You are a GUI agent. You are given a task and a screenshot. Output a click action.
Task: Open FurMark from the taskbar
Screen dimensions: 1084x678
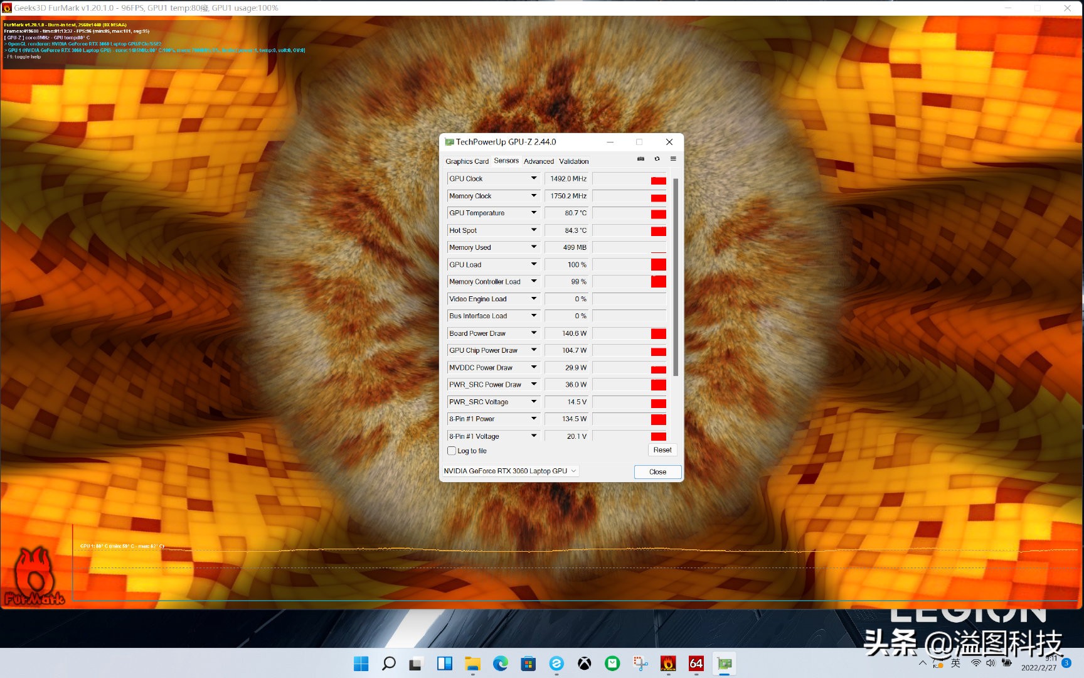668,664
